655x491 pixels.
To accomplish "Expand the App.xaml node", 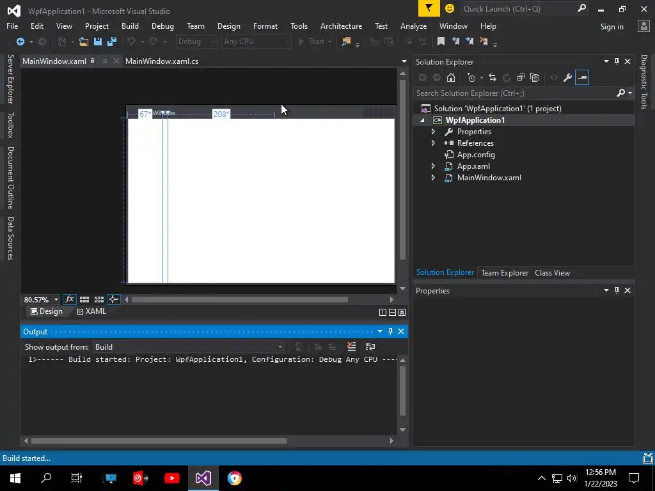I will click(433, 166).
